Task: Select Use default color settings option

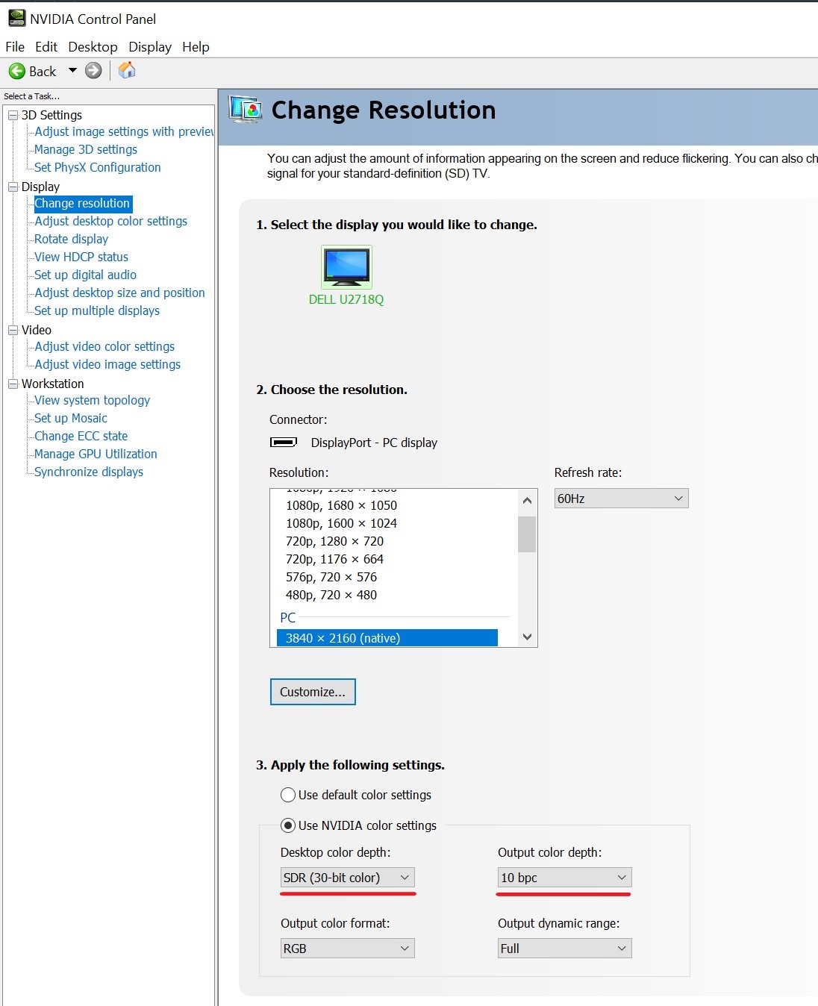Action: coord(288,795)
